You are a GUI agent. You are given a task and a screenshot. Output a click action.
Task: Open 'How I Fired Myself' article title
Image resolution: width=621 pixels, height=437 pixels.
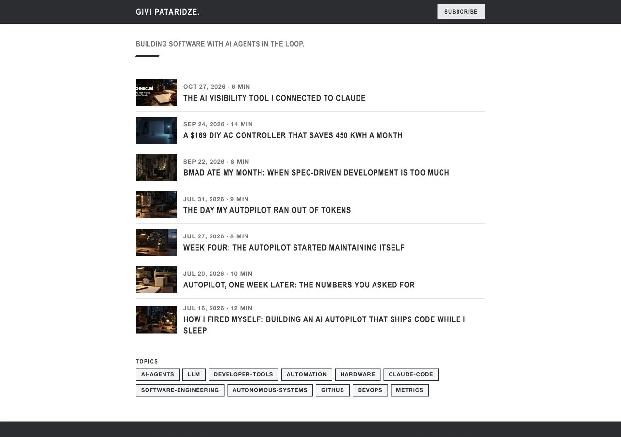pos(324,325)
